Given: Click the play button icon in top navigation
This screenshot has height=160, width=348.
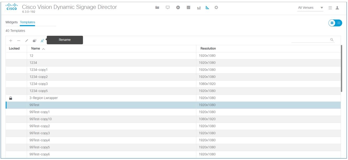Looking at the screenshot, I should 178,8.
